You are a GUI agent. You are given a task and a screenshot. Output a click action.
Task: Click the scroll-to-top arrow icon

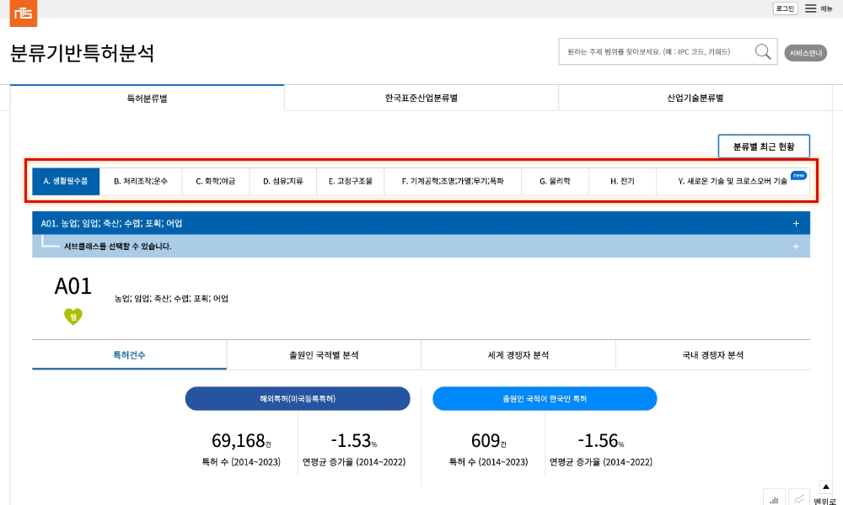point(825,486)
